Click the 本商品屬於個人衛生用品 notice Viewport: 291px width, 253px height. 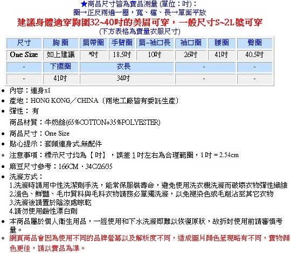coord(146,226)
